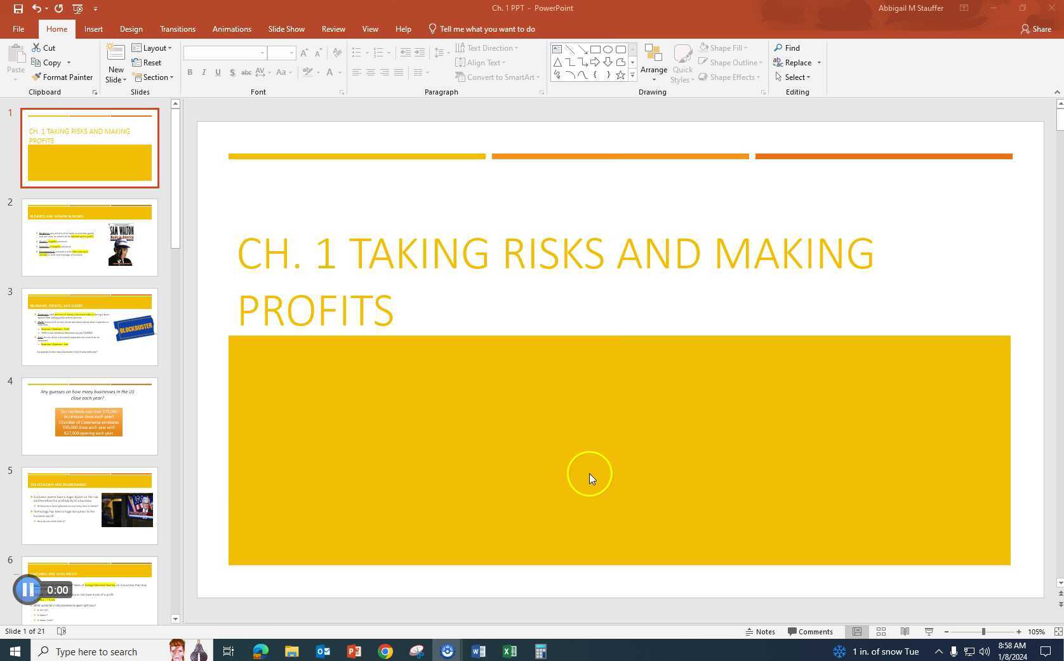Open the font size dropdown
The image size is (1064, 661).
coord(291,53)
